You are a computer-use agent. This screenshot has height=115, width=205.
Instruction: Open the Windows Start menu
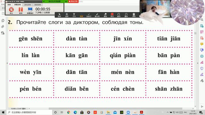(3, 112)
